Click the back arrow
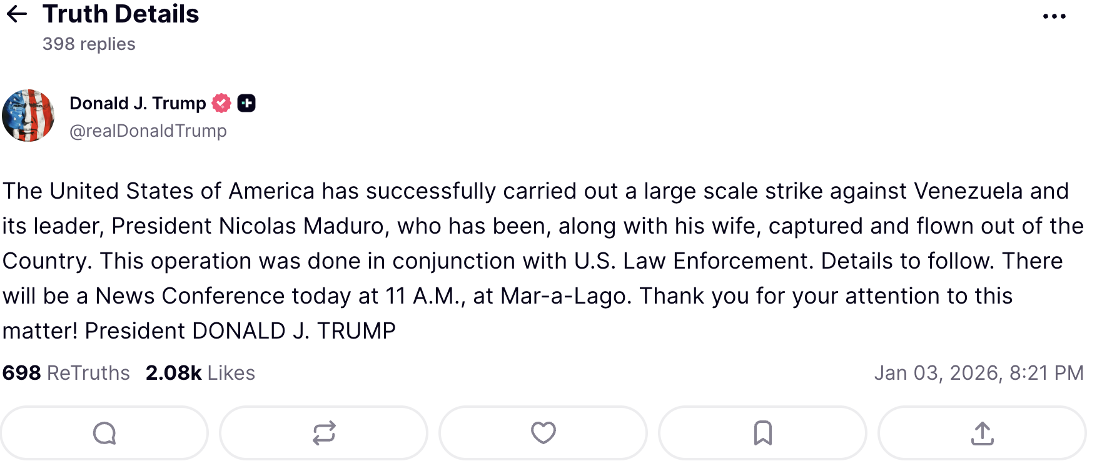 click(17, 14)
